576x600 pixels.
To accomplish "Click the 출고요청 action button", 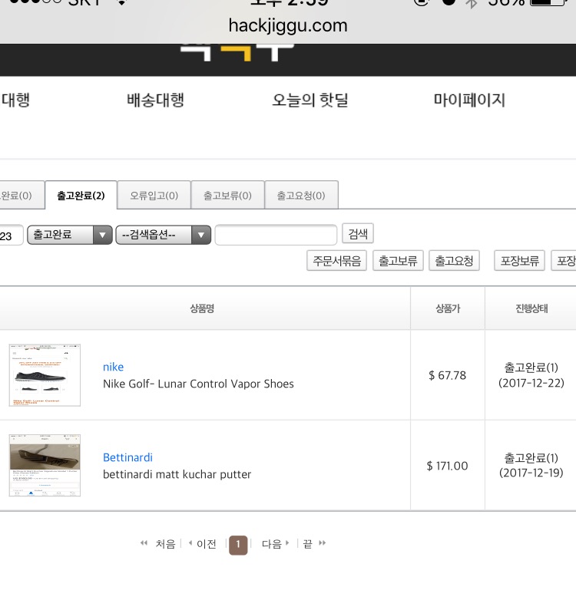I will tap(454, 261).
